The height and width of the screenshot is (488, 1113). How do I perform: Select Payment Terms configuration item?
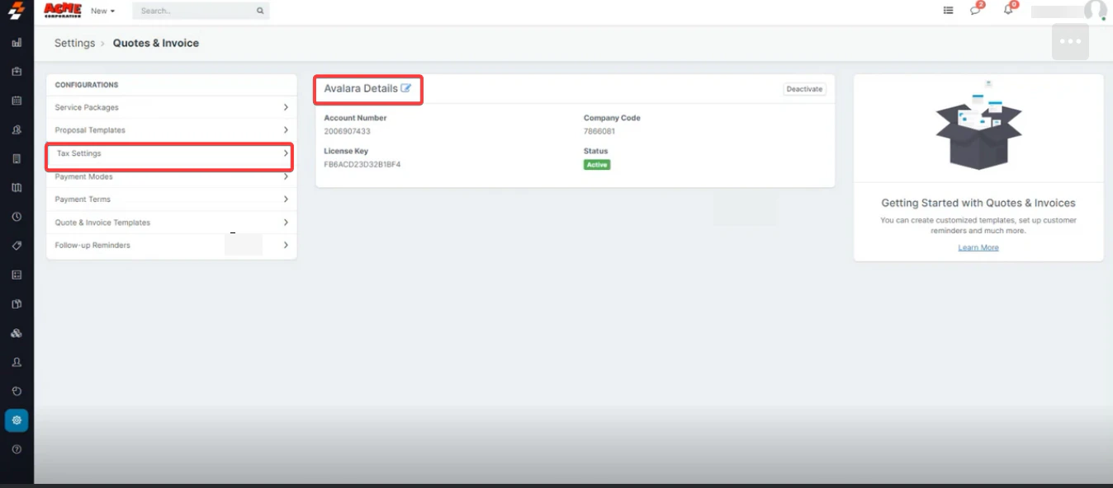[x=172, y=199]
